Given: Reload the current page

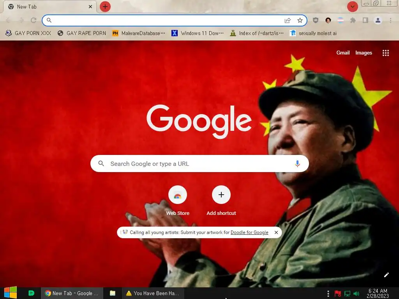Looking at the screenshot, I should coord(34,20).
